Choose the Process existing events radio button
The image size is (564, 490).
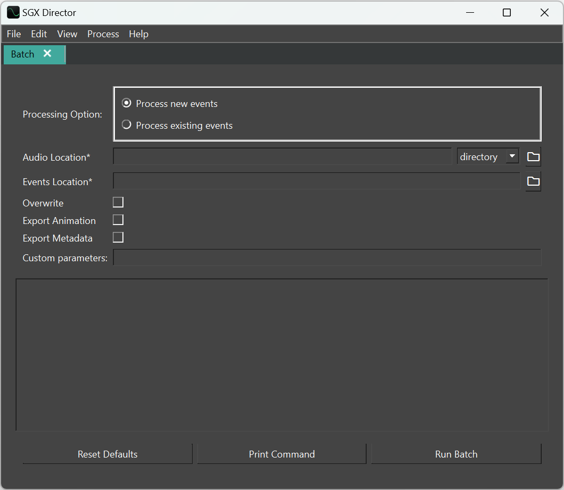tap(127, 125)
